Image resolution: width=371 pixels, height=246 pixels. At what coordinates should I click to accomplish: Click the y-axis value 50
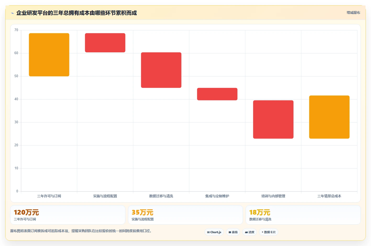(16, 76)
